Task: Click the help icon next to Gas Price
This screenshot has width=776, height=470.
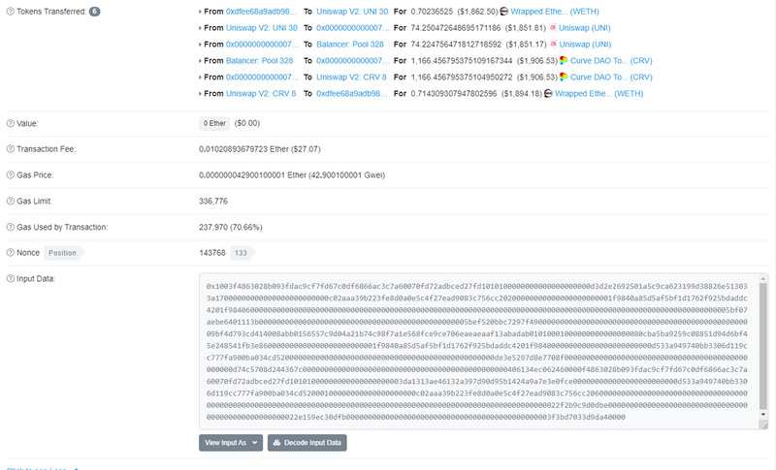Action: pos(10,175)
